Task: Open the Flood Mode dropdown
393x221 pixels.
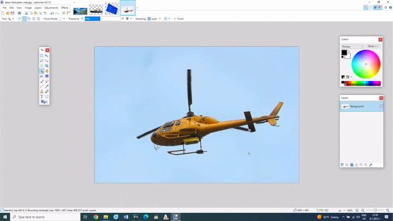Action: tap(61, 19)
